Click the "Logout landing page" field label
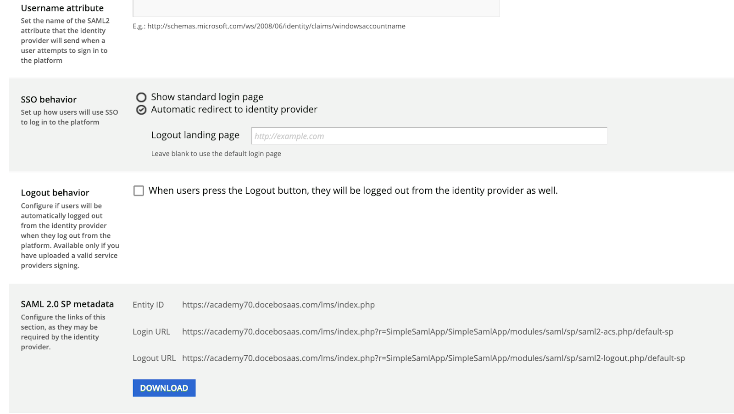The width and height of the screenshot is (734, 414). tap(195, 135)
